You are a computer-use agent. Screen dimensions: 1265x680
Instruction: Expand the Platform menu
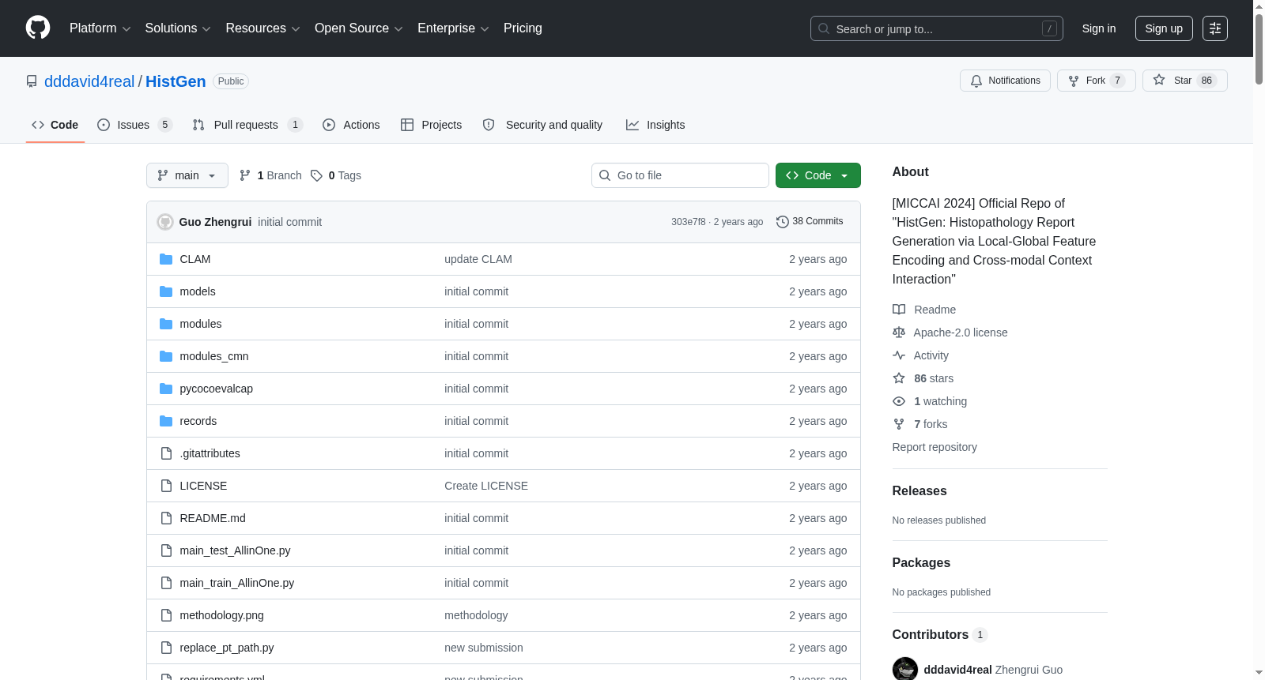click(100, 28)
